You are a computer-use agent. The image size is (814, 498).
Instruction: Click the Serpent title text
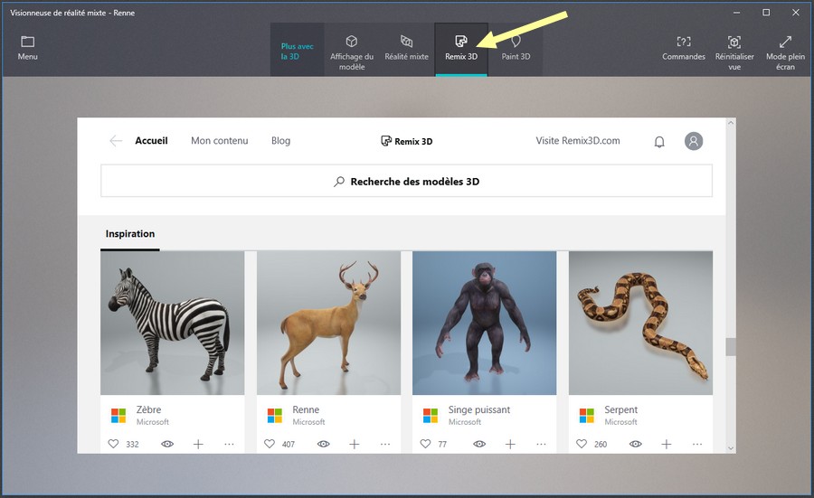tap(620, 409)
